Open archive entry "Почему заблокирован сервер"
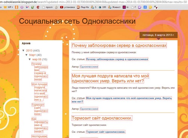The image size is (188, 138). click(40, 71)
